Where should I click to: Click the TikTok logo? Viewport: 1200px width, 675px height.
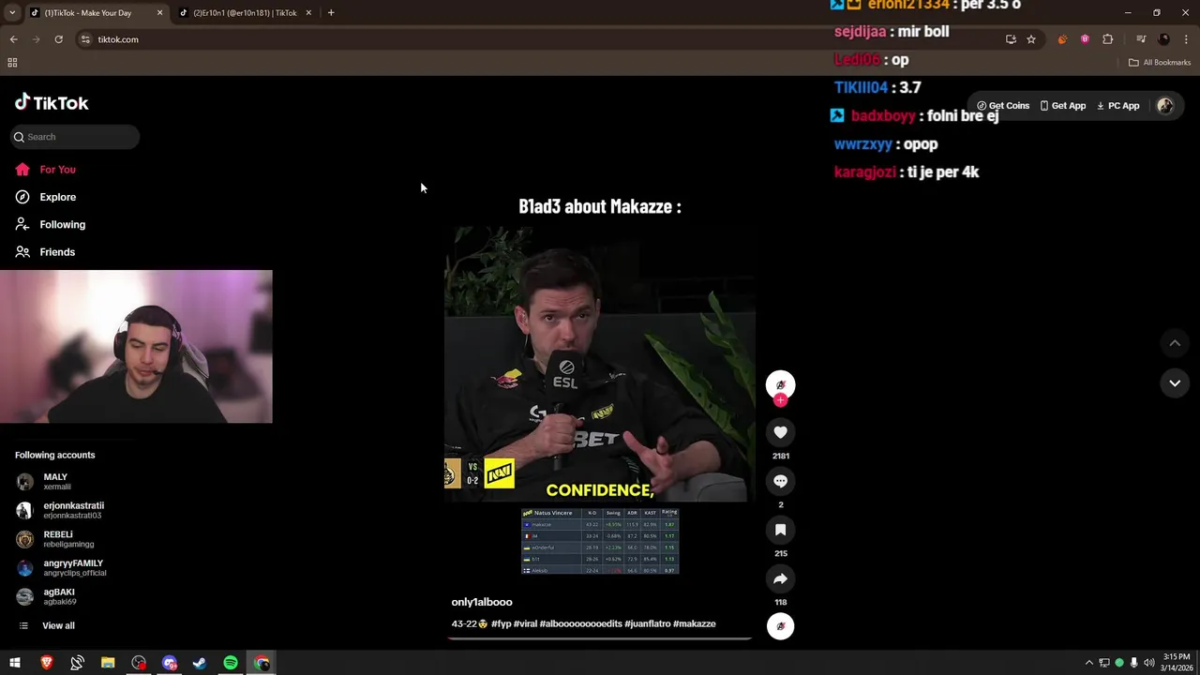pyautogui.click(x=52, y=103)
